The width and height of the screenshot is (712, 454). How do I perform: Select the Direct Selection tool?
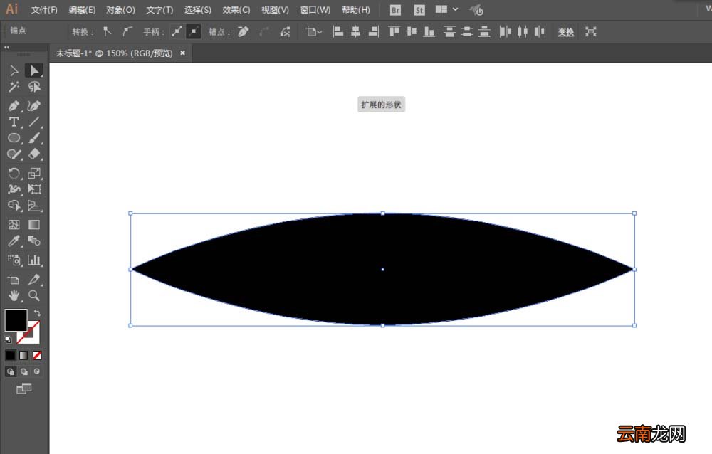click(x=34, y=70)
